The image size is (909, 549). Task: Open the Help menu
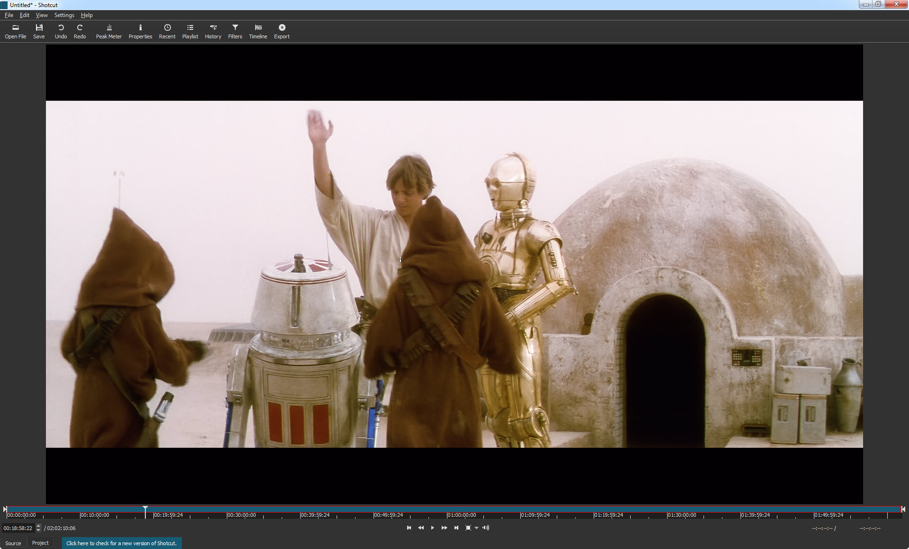[87, 15]
